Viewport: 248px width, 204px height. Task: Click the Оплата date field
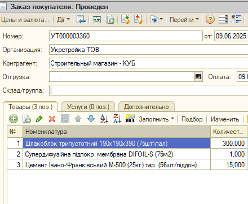pos(242,77)
